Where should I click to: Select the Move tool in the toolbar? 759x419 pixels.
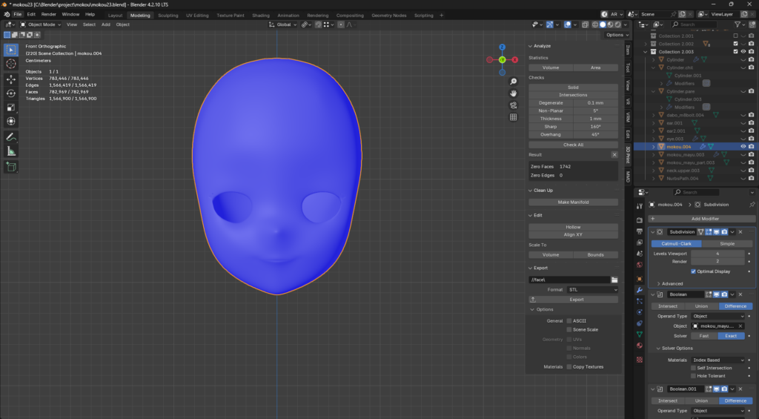(x=11, y=79)
